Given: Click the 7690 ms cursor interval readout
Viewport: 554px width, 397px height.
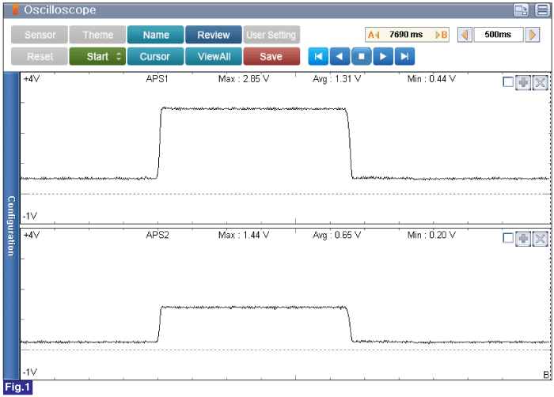Looking at the screenshot, I should click(x=406, y=35).
